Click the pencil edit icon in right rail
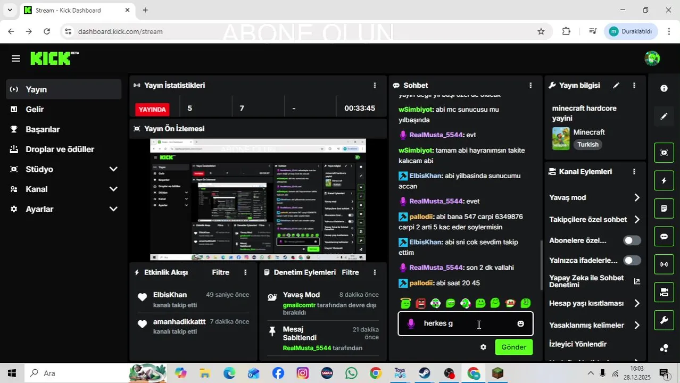Image resolution: width=680 pixels, height=383 pixels. (664, 116)
